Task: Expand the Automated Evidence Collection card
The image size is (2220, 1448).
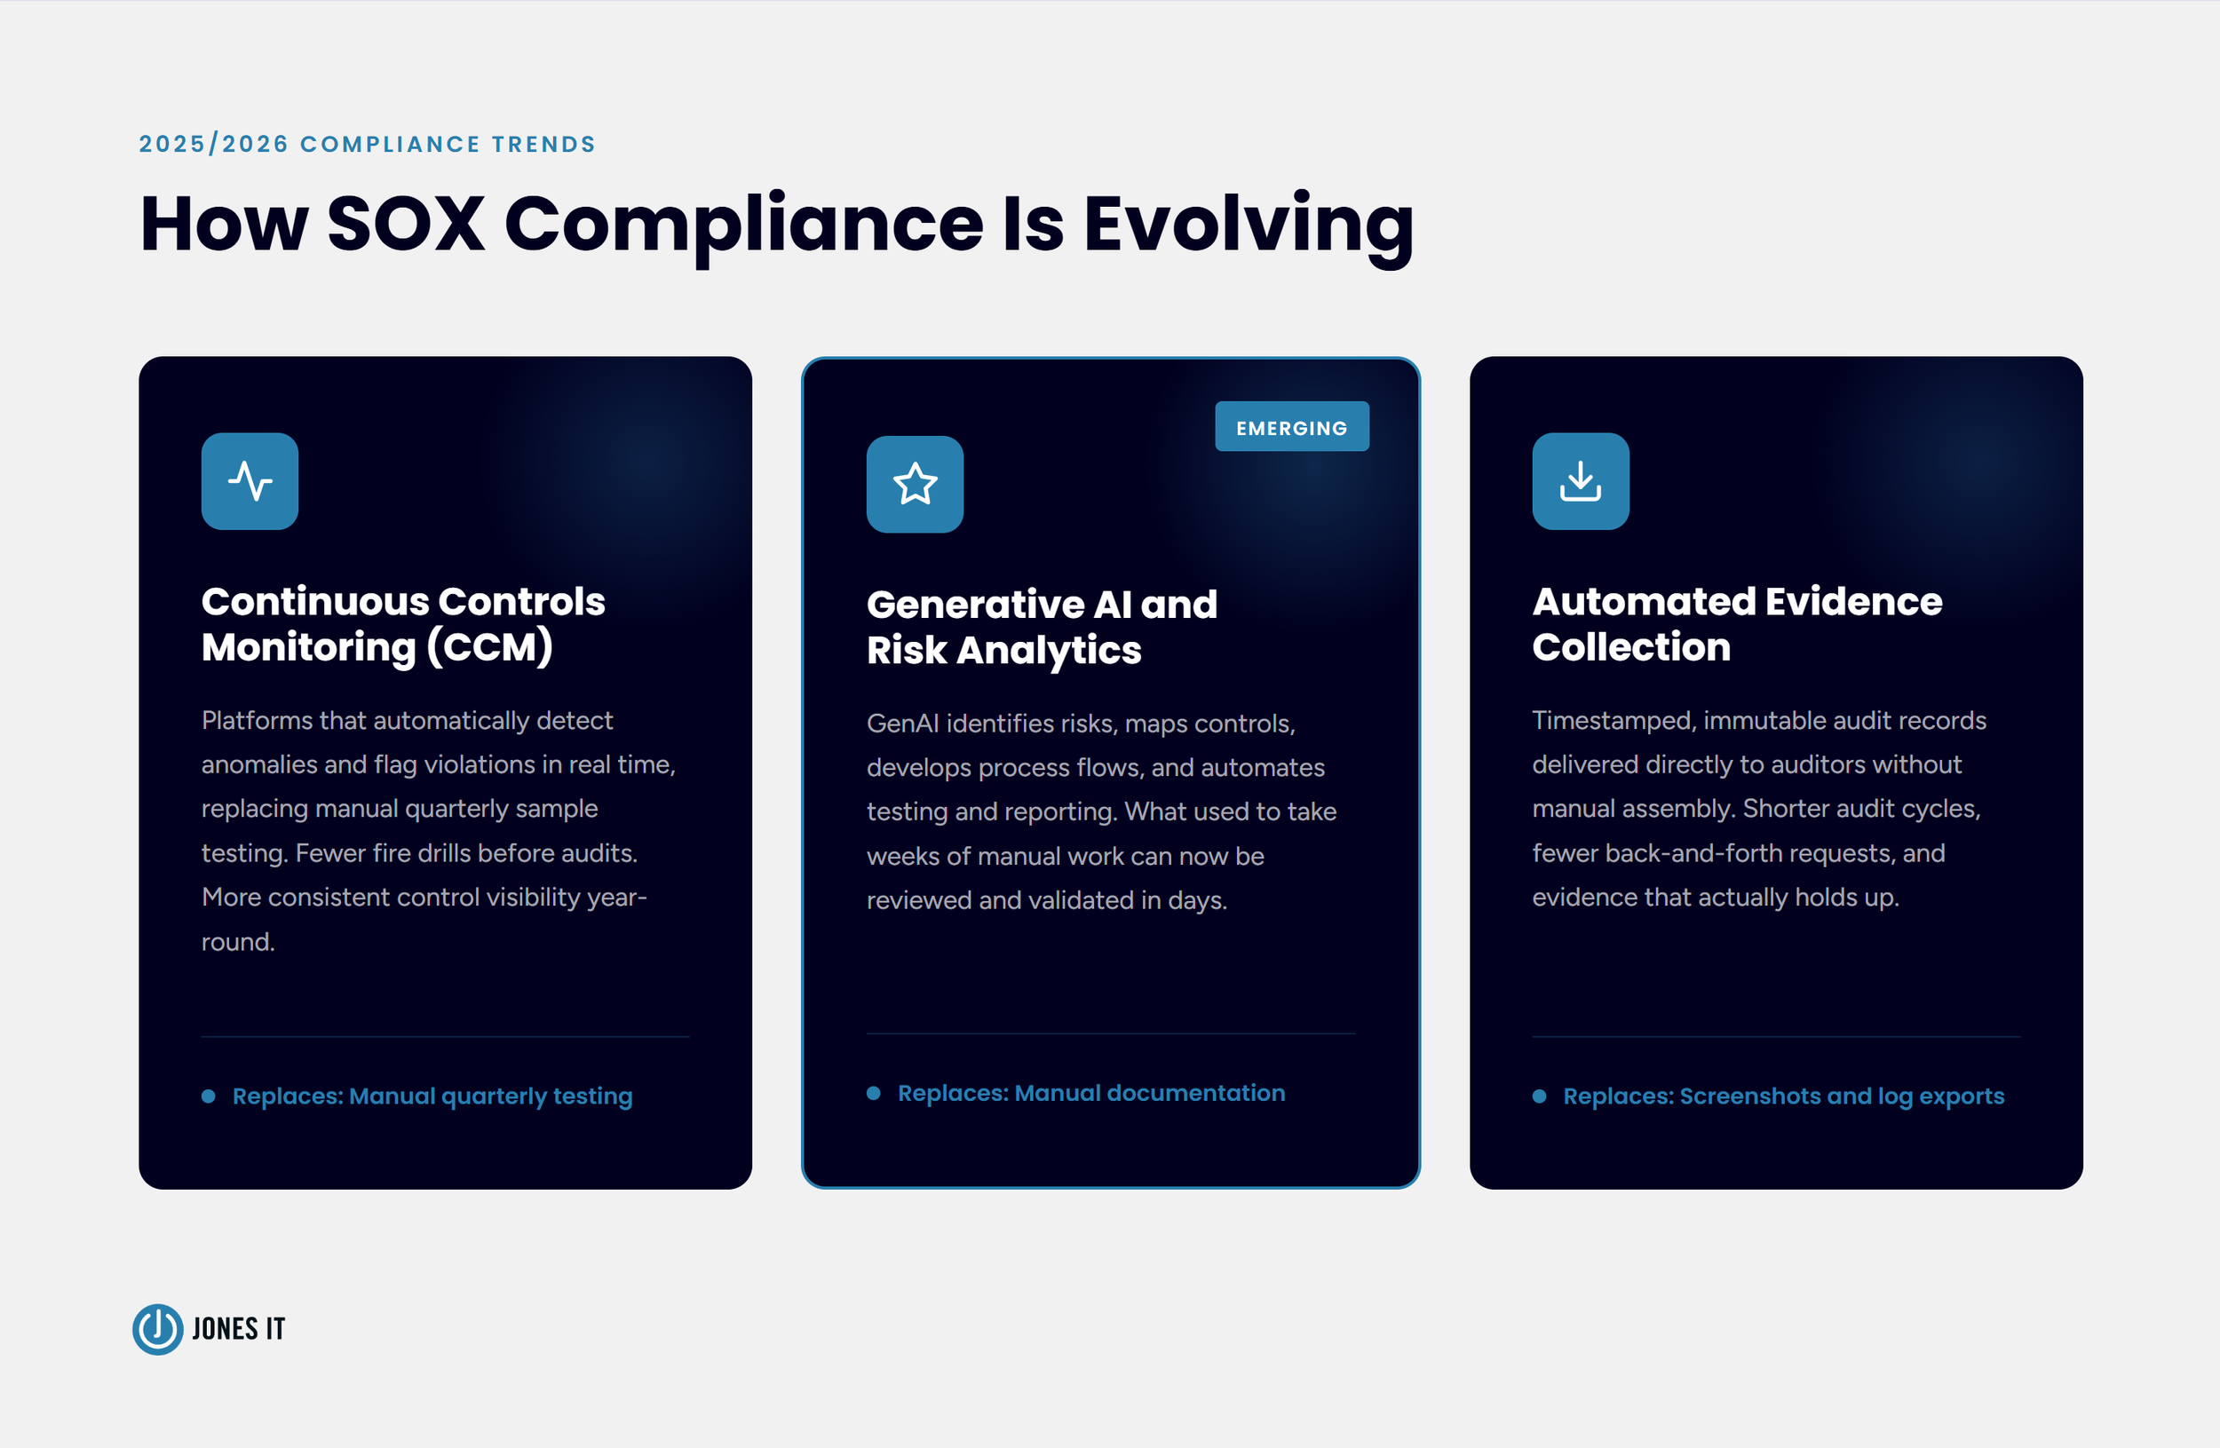Action: pyautogui.click(x=1777, y=771)
